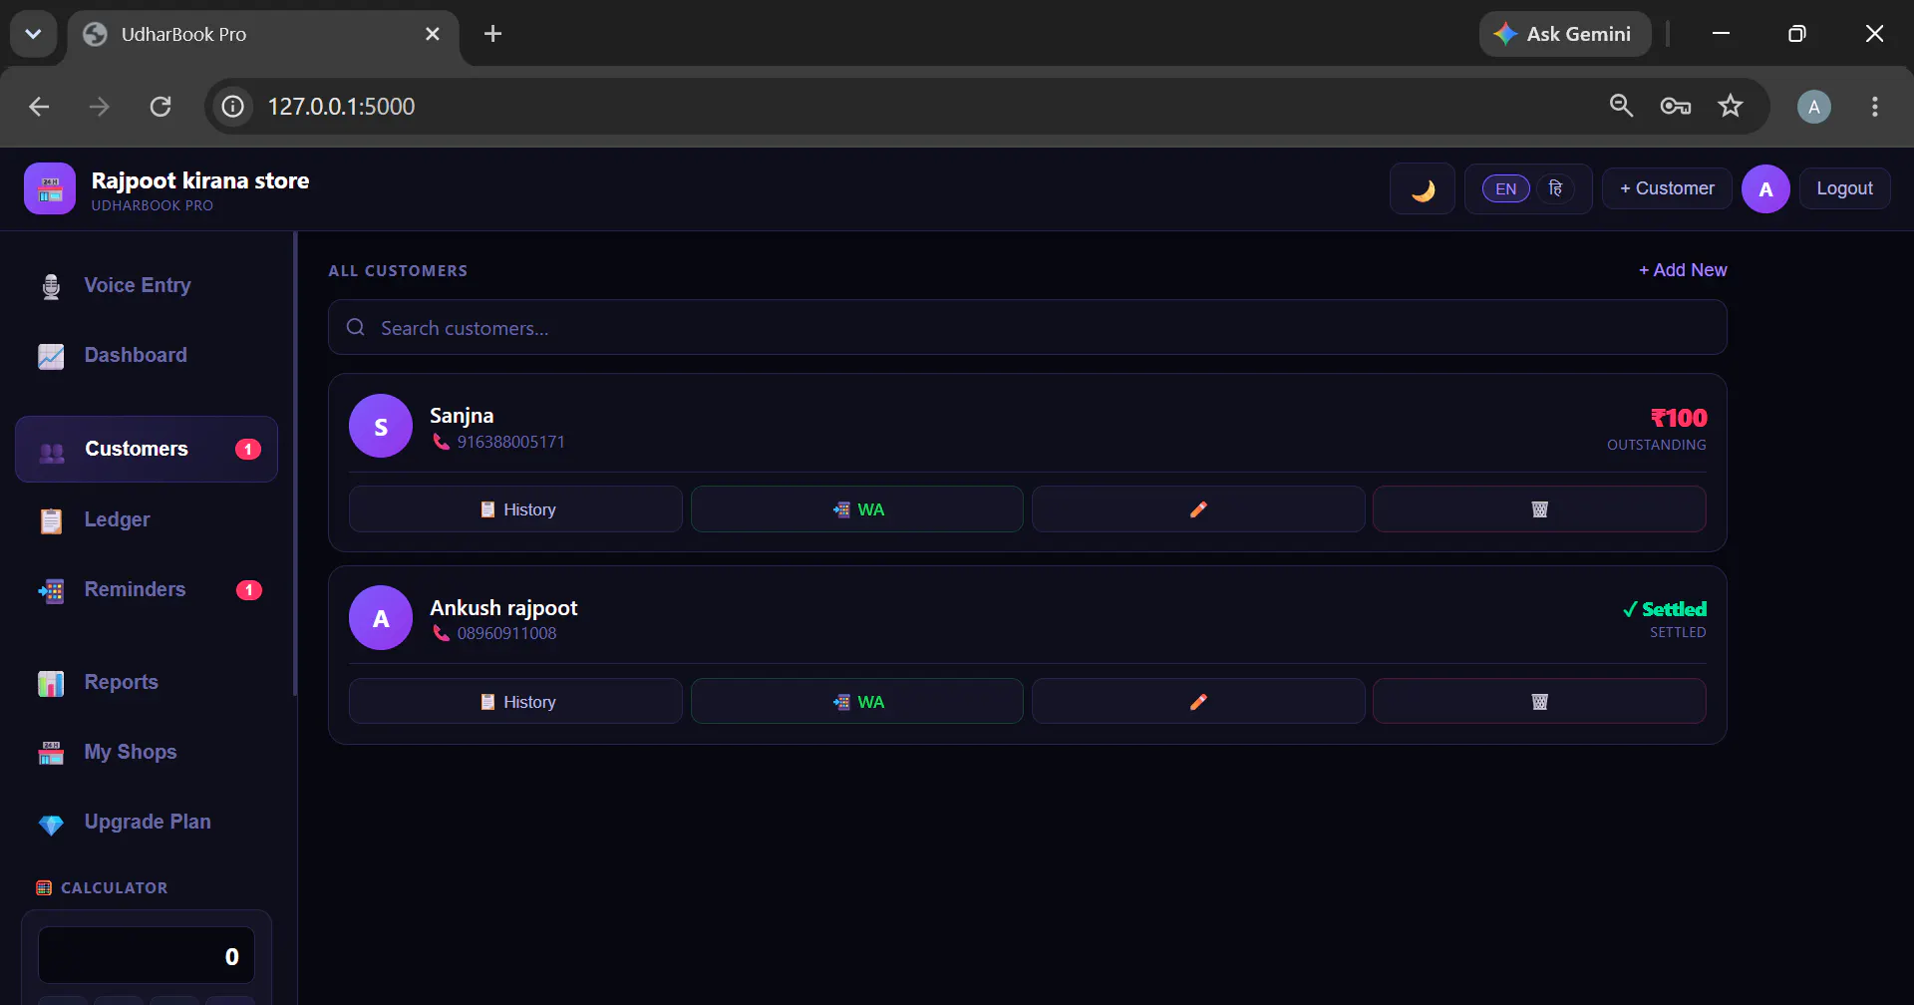Open the tab search dropdown arrow
This screenshot has width=1914, height=1005.
33,34
